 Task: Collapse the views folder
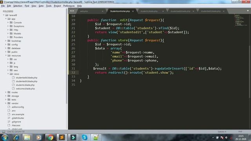[x=8, y=74]
